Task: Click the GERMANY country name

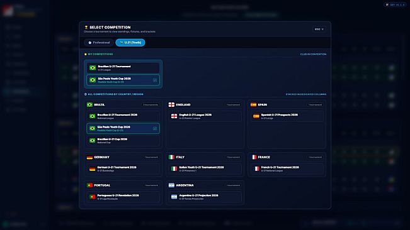Action: pos(102,157)
